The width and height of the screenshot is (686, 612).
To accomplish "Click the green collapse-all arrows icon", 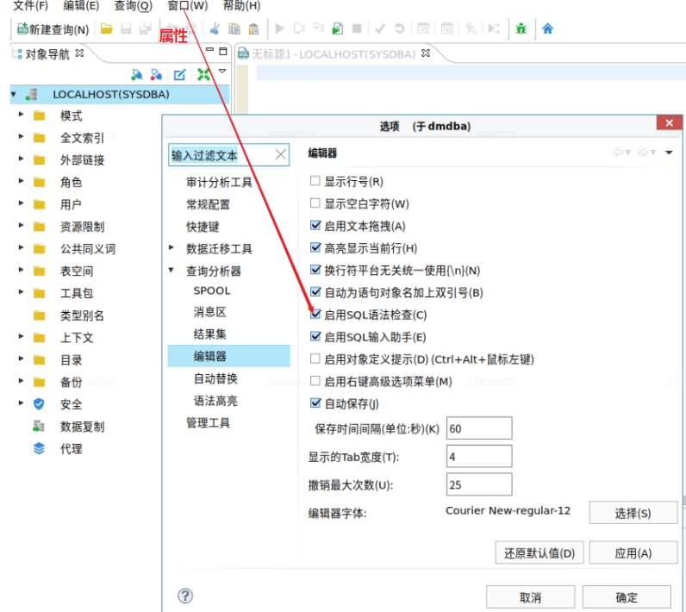I will [x=203, y=74].
